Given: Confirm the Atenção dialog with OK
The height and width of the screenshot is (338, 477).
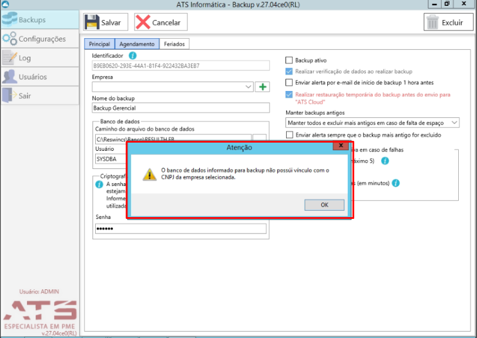Looking at the screenshot, I should (324, 205).
